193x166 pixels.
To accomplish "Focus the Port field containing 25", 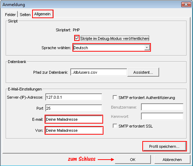I will 73,108.
